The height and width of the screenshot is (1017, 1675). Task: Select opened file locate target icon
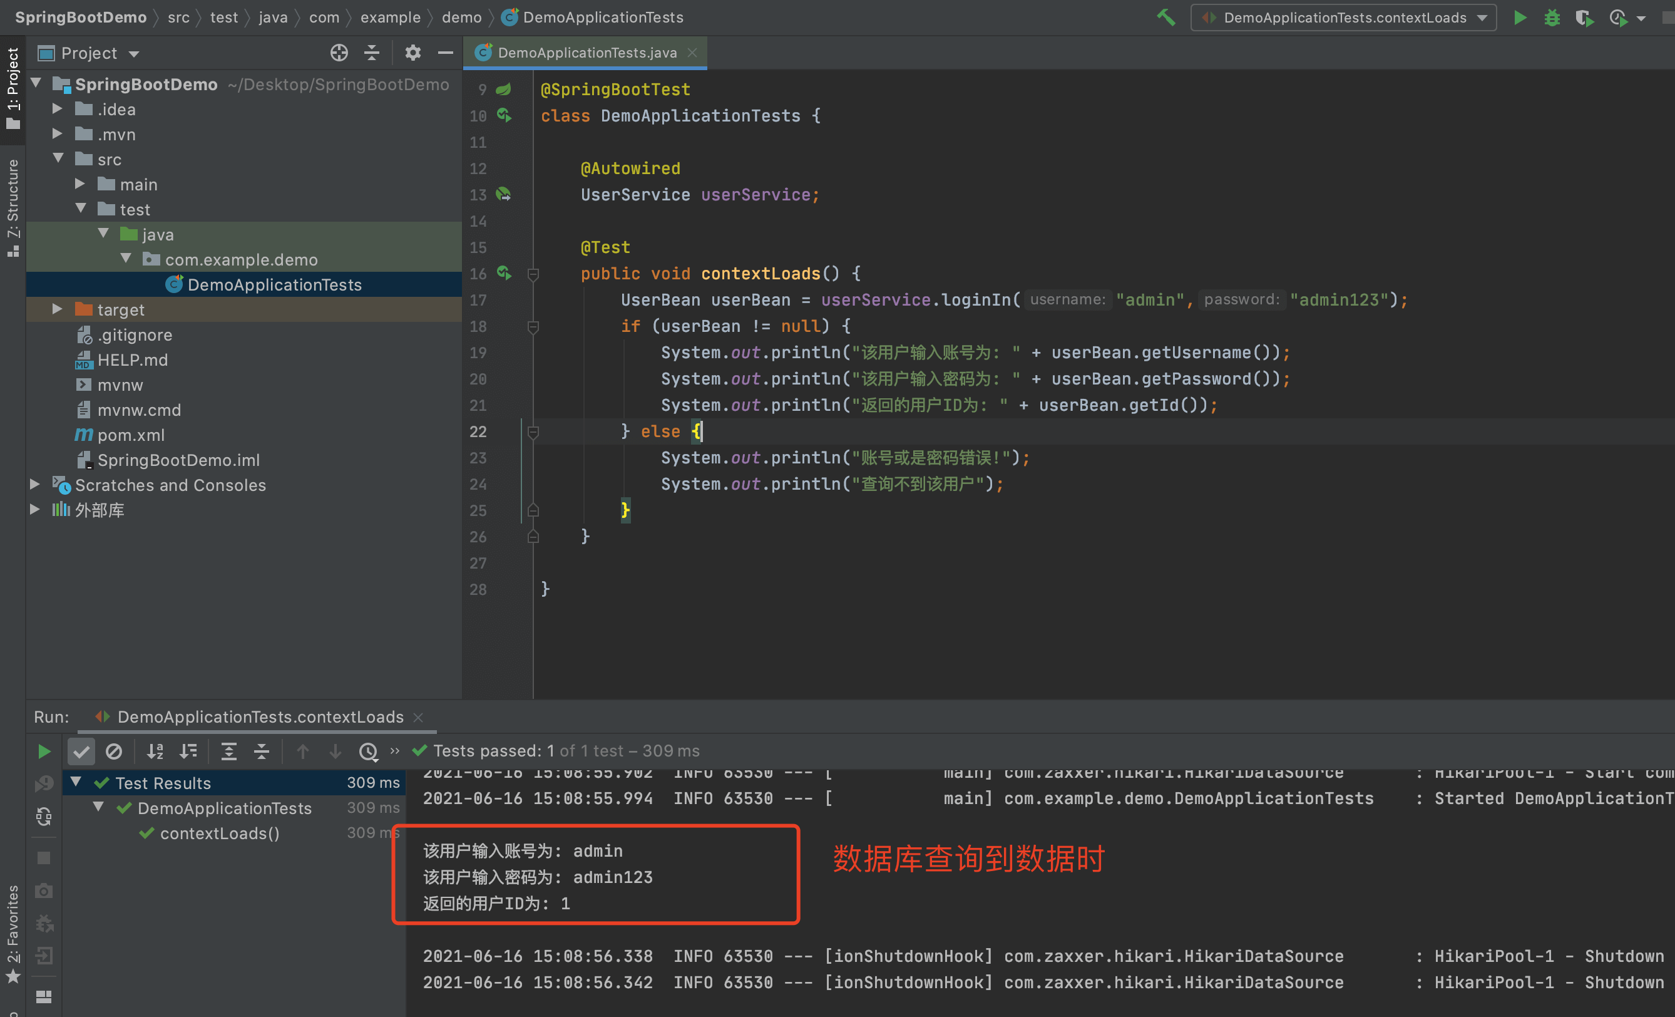339,53
